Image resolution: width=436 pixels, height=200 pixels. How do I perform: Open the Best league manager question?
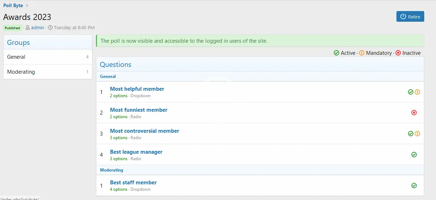(x=136, y=152)
